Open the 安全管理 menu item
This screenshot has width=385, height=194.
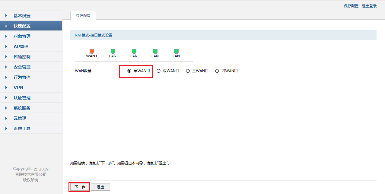[22, 67]
